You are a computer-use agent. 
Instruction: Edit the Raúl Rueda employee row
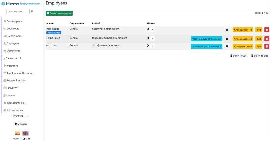[x=259, y=30]
